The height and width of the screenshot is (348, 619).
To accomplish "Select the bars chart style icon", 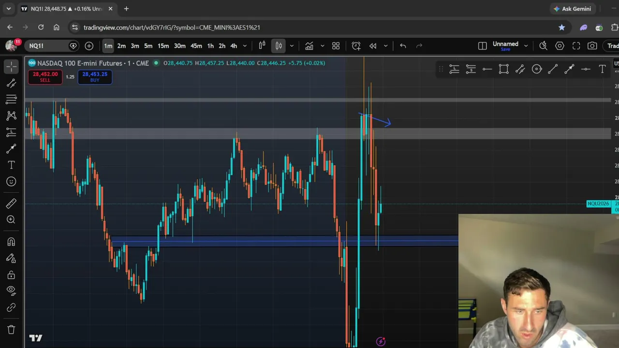I will point(262,46).
